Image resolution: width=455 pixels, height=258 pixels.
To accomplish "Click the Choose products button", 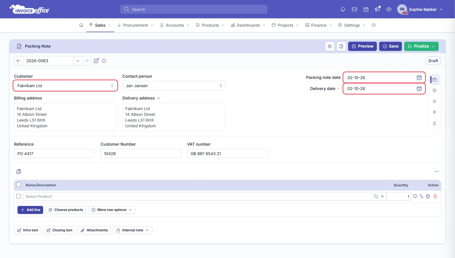I will tap(66, 210).
